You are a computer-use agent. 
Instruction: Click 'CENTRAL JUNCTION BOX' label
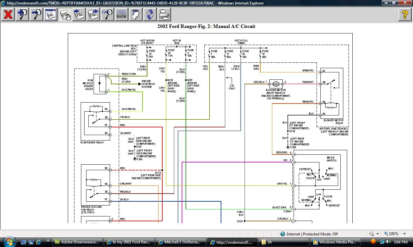click(124, 47)
